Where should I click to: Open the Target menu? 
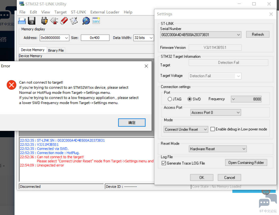pos(60,12)
